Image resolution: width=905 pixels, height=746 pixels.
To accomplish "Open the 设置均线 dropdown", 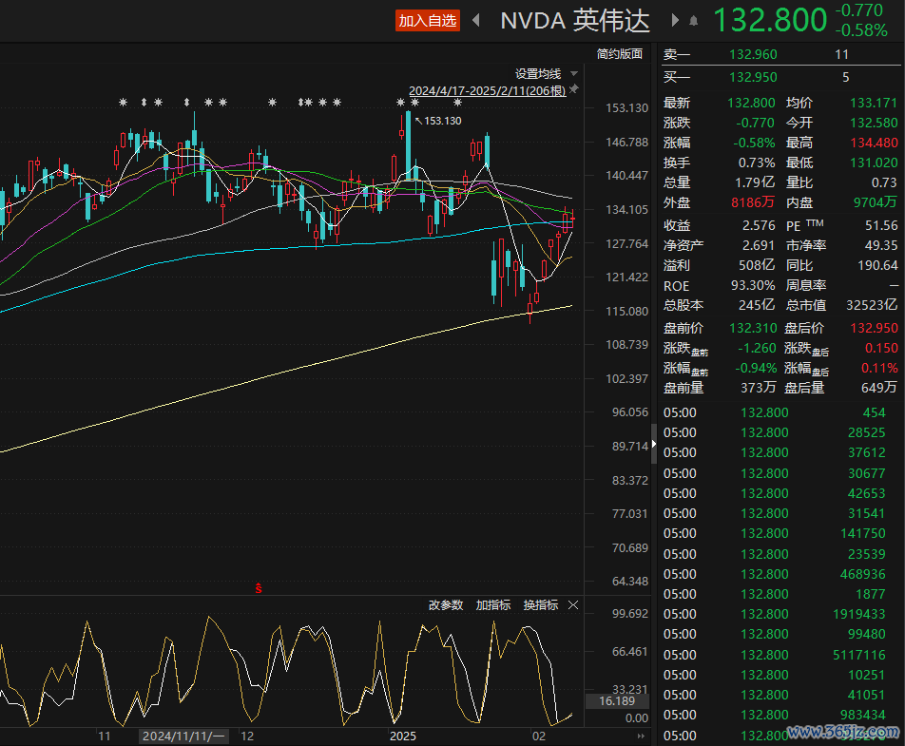I will [x=546, y=74].
